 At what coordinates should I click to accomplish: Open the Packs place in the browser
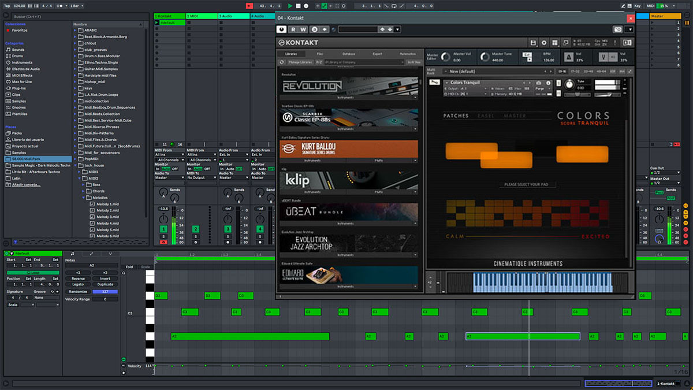[x=17, y=133]
